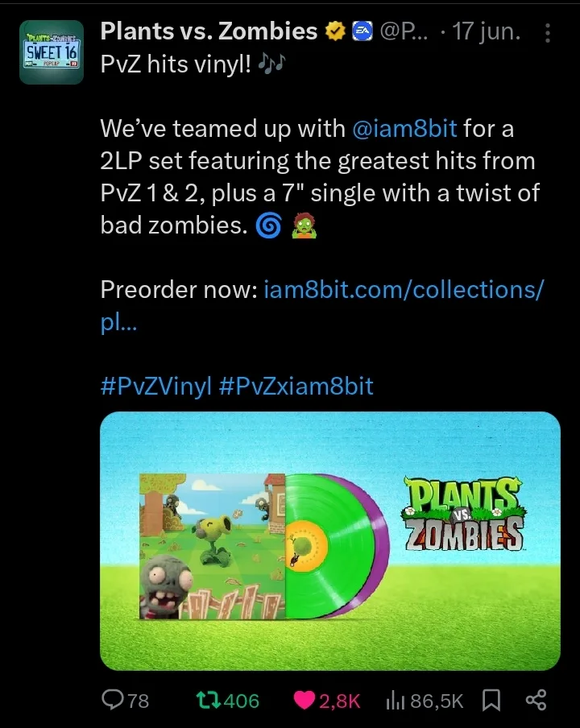
Task: Toggle the retweet icon
Action: pos(208,700)
